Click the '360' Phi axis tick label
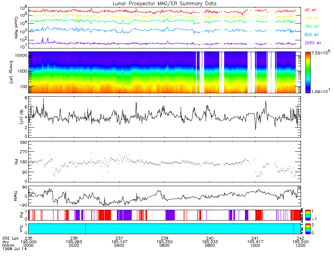 point(24,142)
